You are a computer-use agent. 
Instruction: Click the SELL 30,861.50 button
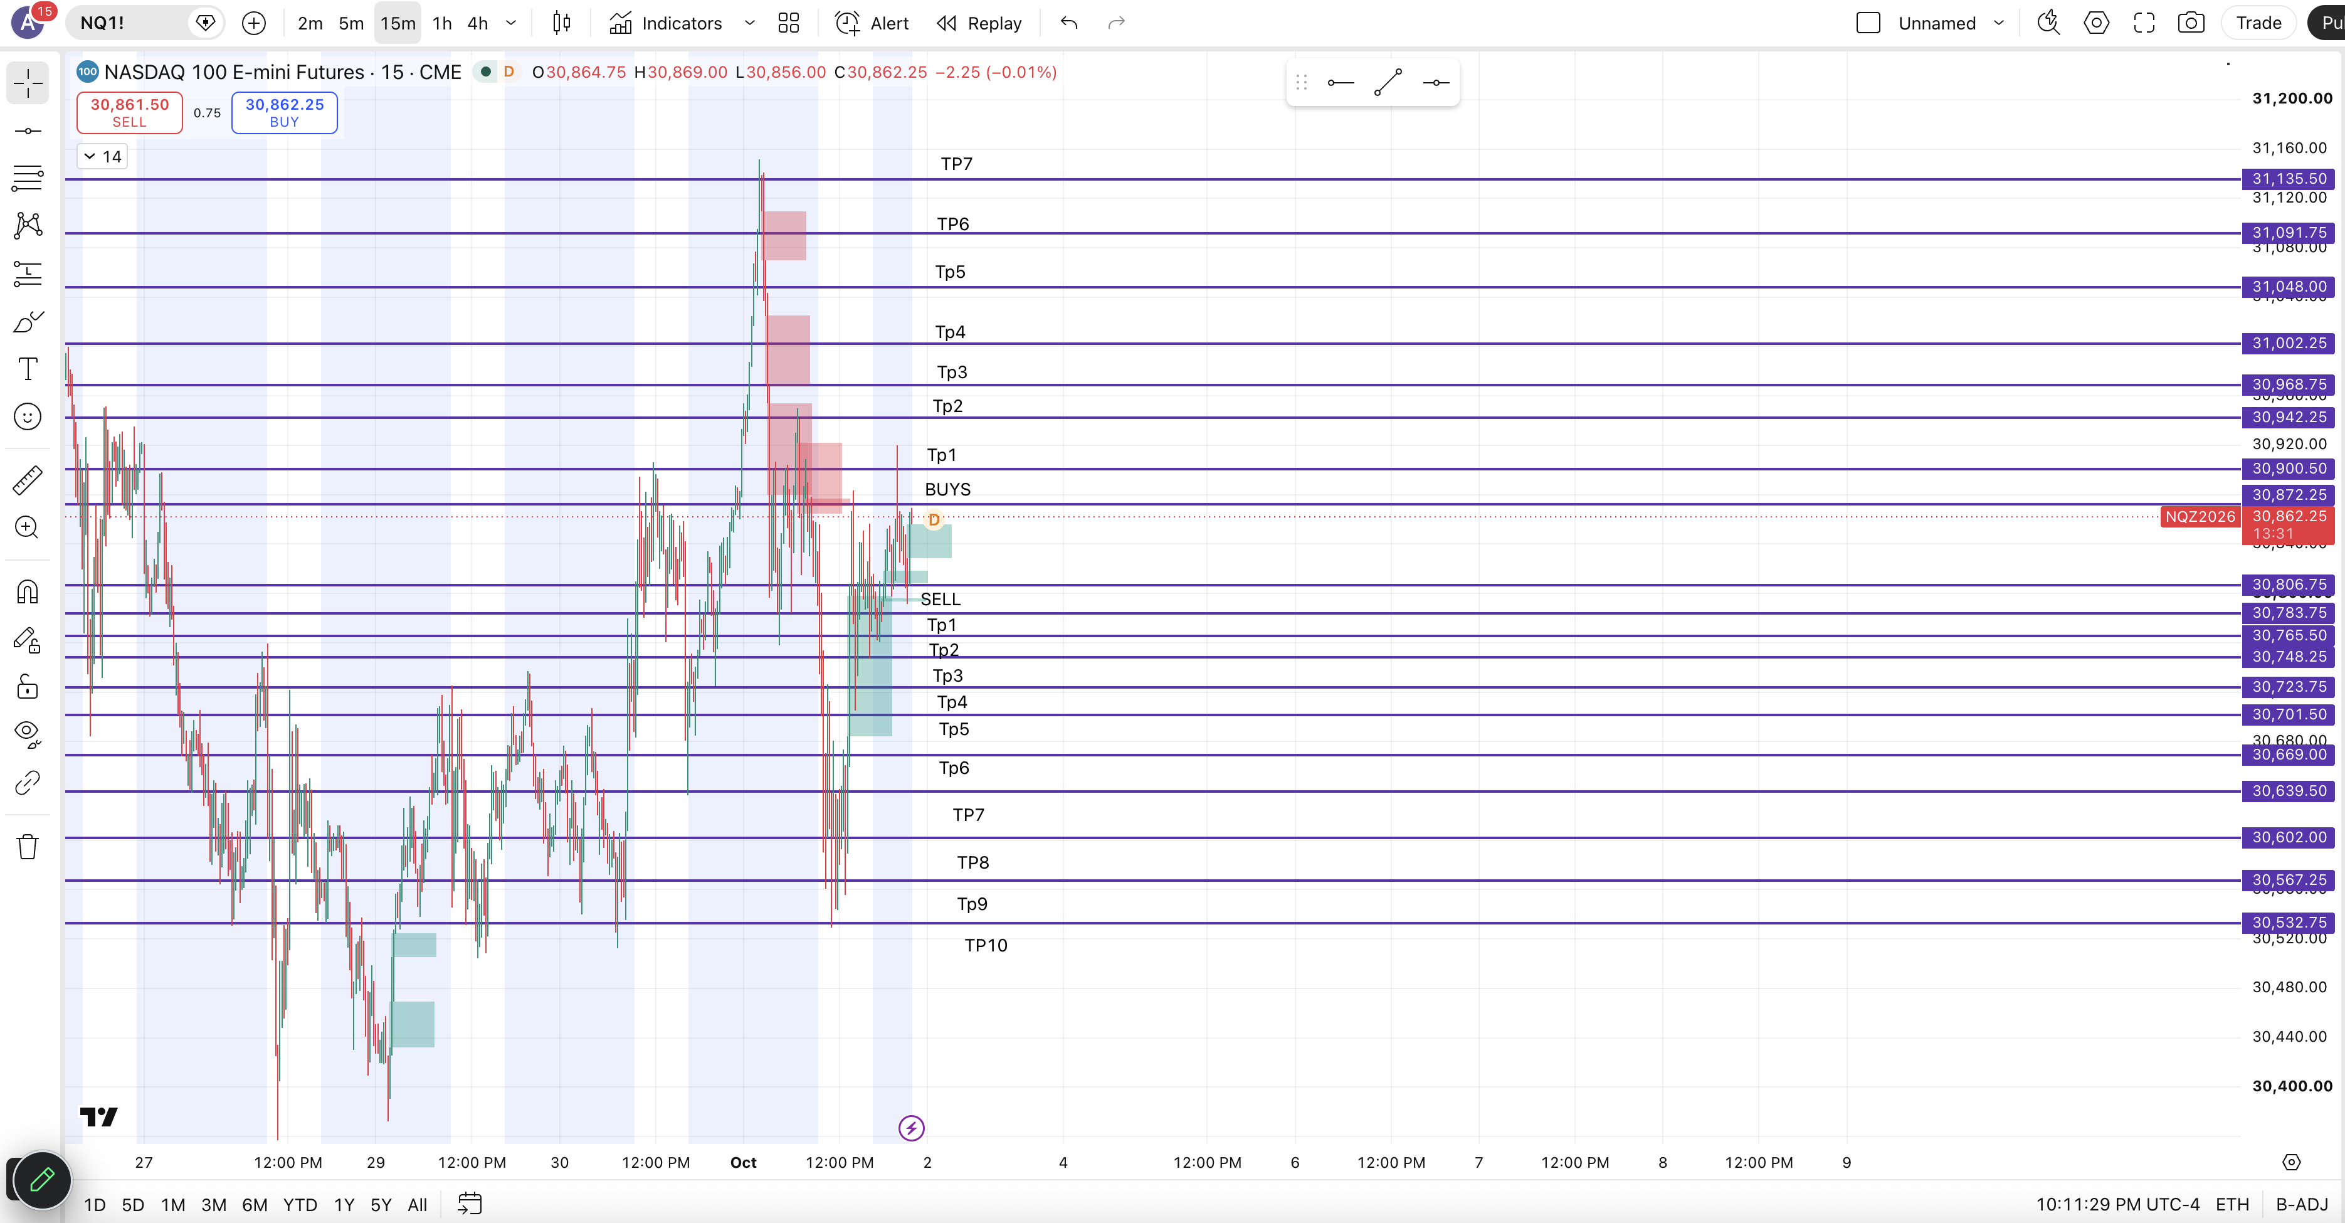[129, 112]
